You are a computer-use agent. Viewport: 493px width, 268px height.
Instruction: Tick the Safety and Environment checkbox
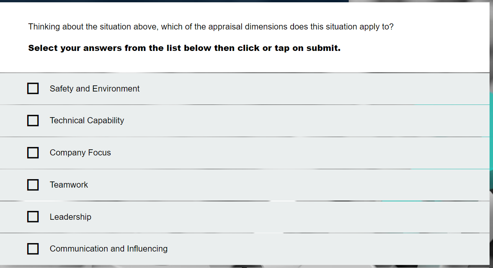[33, 88]
